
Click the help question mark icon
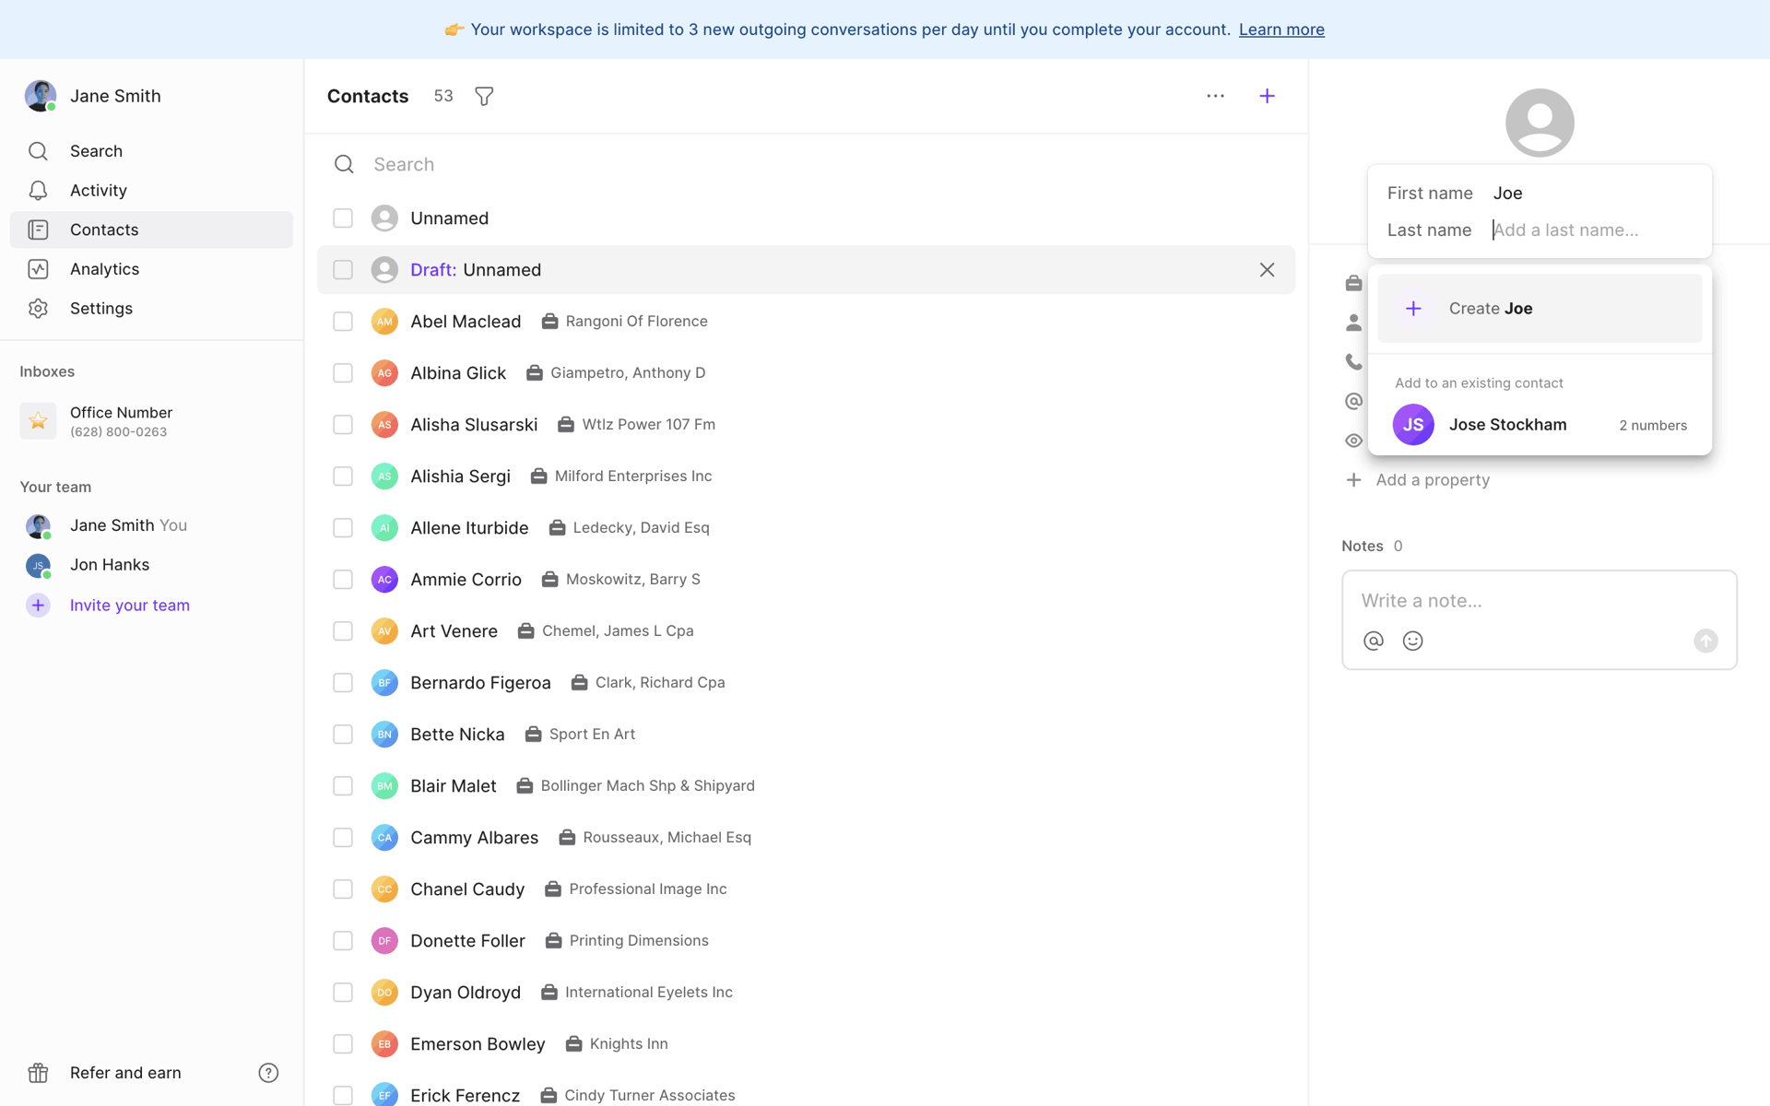[268, 1073]
